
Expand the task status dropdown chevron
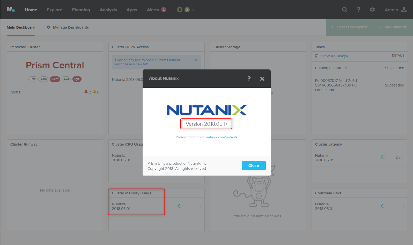(193, 10)
